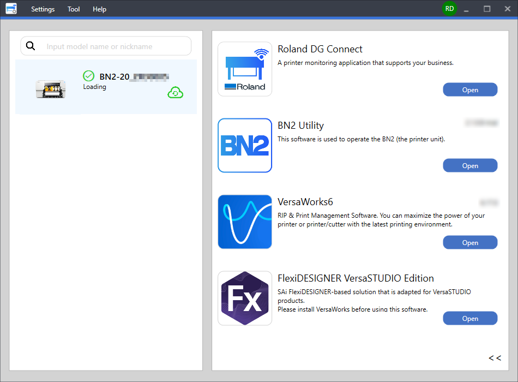
Task: Focus the model name or nickname search field
Action: 106,46
